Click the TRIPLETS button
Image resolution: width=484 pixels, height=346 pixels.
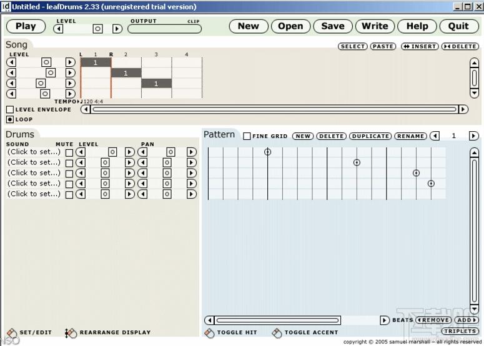click(460, 331)
